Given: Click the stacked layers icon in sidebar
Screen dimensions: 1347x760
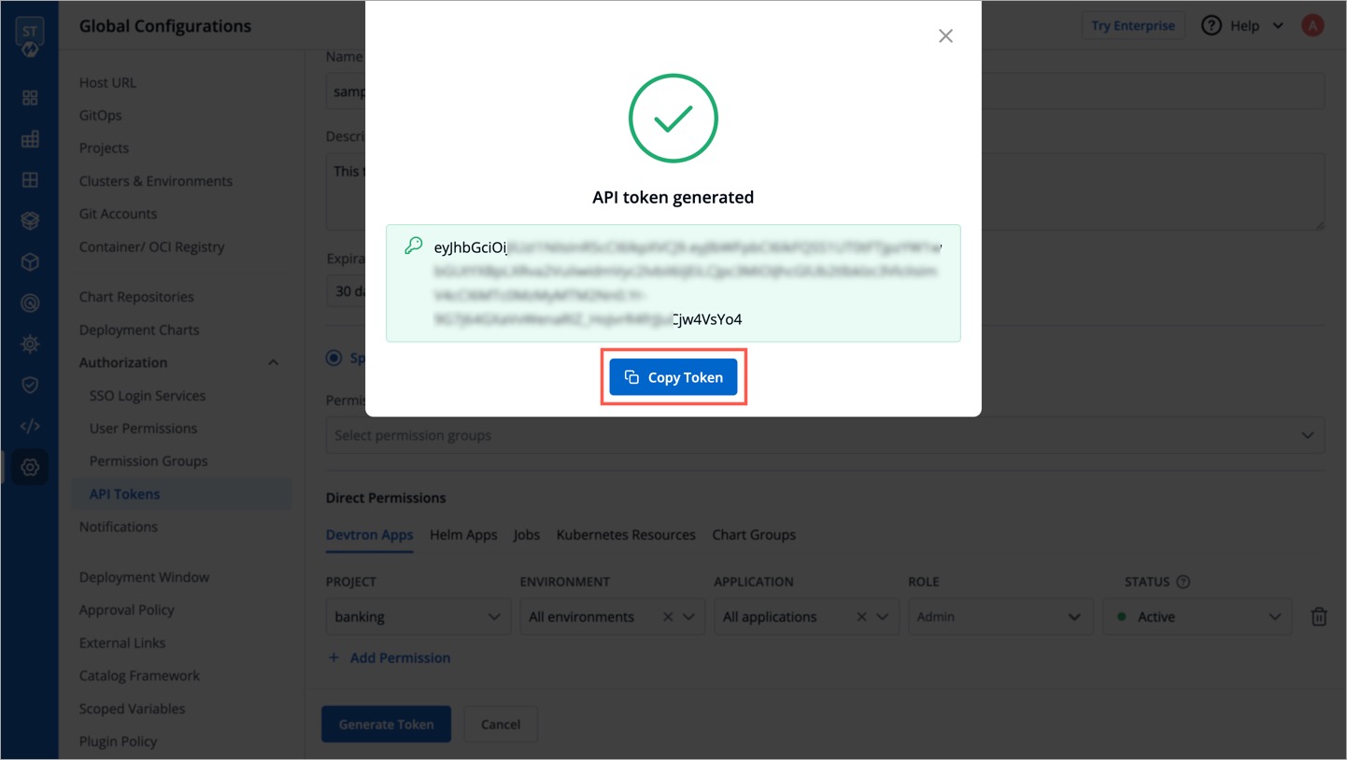Looking at the screenshot, I should [30, 221].
